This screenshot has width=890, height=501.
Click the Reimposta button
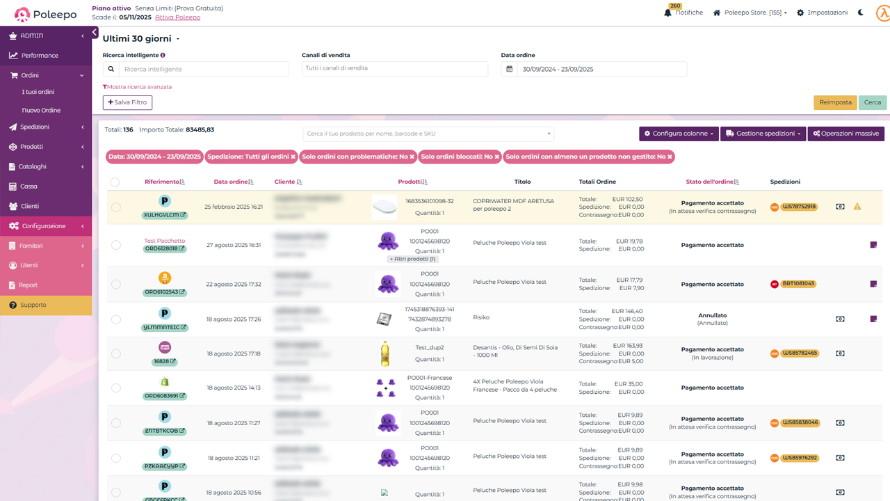835,102
